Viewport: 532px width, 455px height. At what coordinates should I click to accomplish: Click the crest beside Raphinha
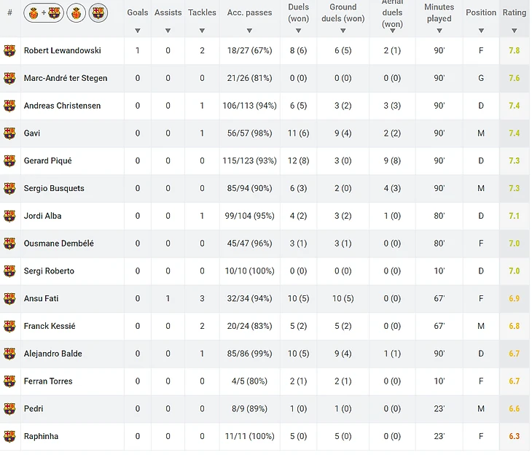9,436
